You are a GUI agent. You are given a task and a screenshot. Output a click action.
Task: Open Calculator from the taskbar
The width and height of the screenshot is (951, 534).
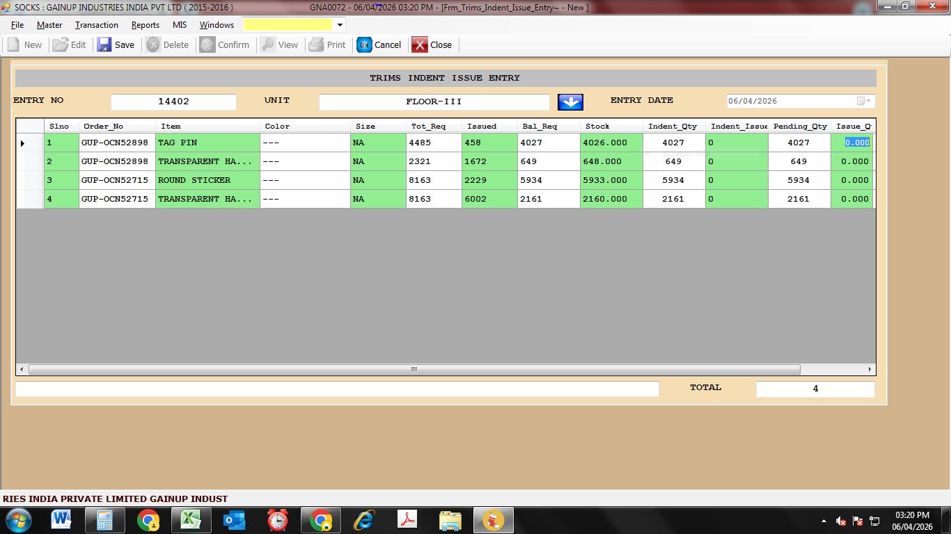[104, 519]
